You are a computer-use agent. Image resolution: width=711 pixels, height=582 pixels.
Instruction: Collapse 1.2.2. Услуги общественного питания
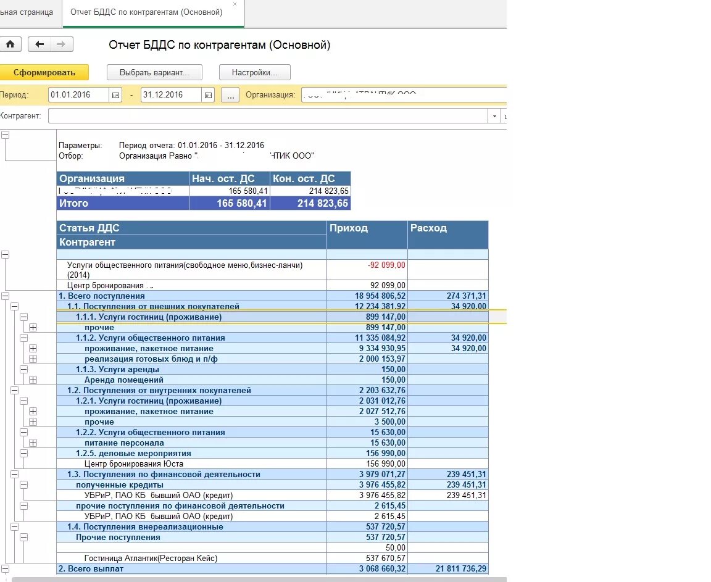[x=23, y=433]
